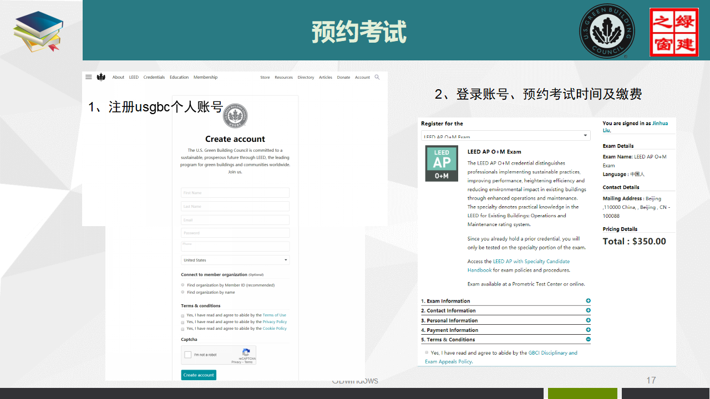The width and height of the screenshot is (710, 399).
Task: Click the Create account button
Action: pyautogui.click(x=199, y=375)
